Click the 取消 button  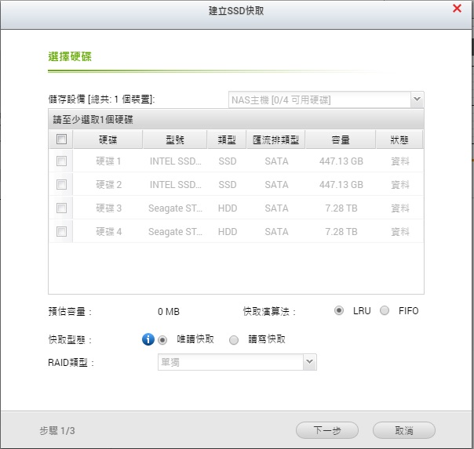click(404, 430)
